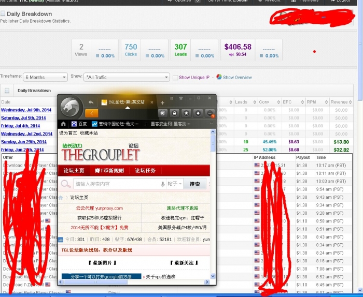Image resolution: width=363 pixels, height=297 pixels.
Task: Click the undo arrow icon beside the tab
Action: click(91, 102)
